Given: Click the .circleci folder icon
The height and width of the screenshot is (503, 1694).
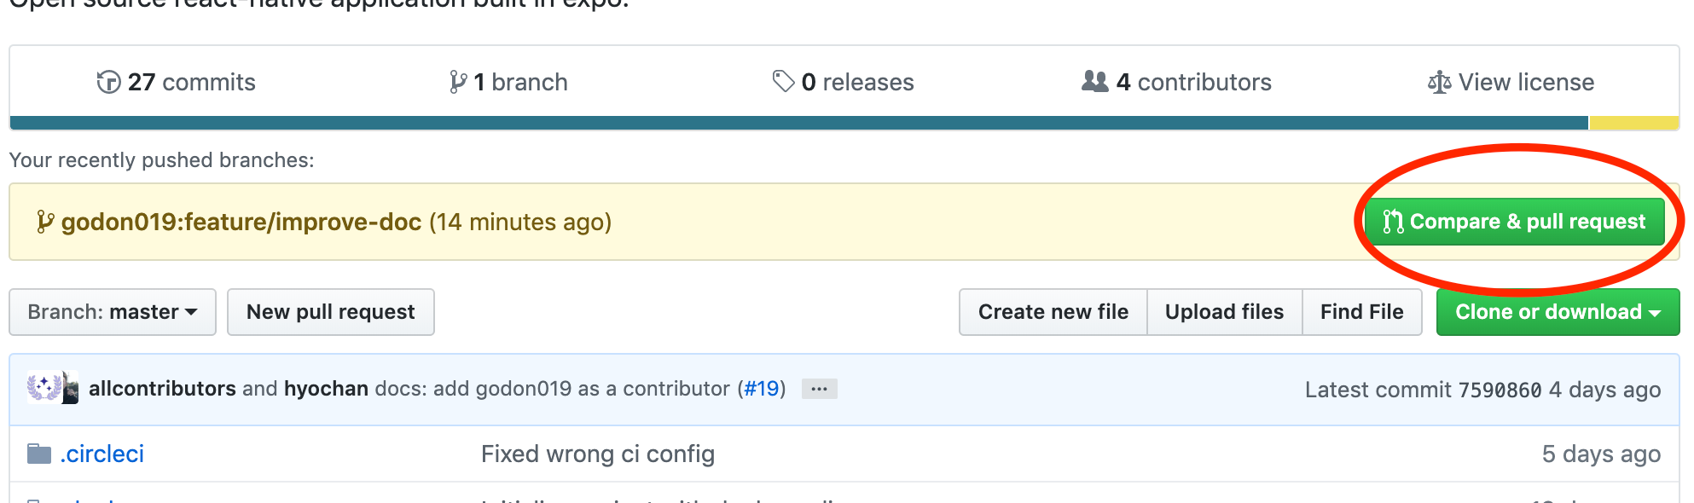Looking at the screenshot, I should tap(39, 454).
